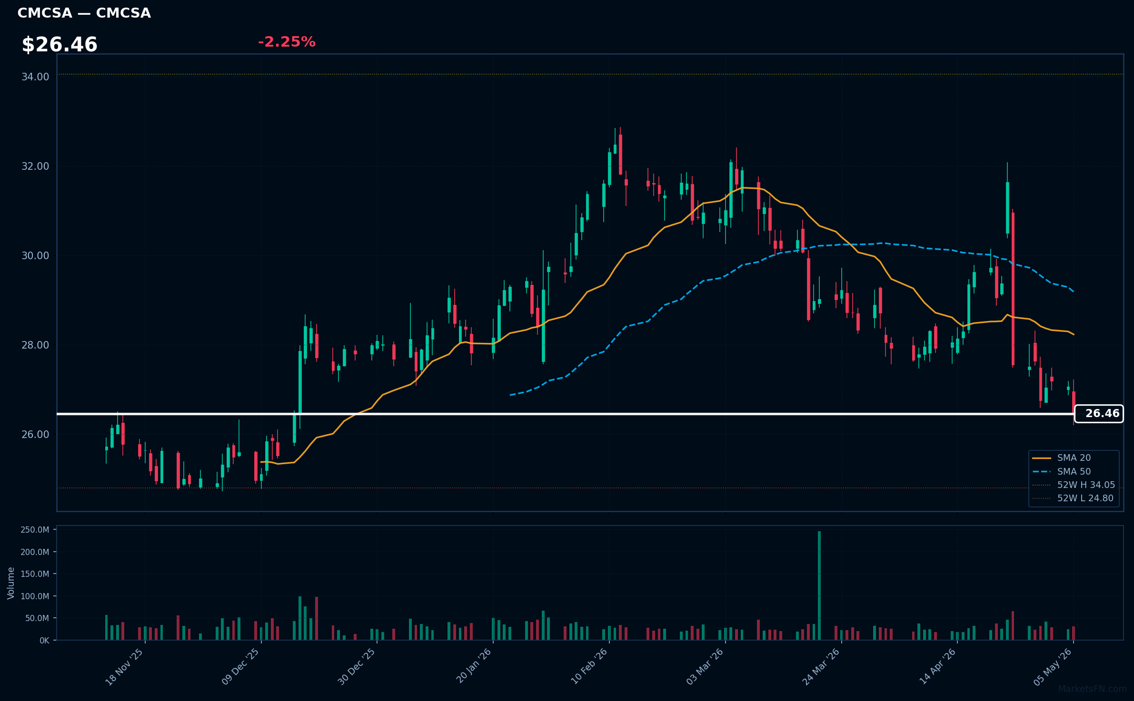Image resolution: width=1134 pixels, height=701 pixels.
Task: Click the SMA 20 legend entry
Action: coord(1074,458)
